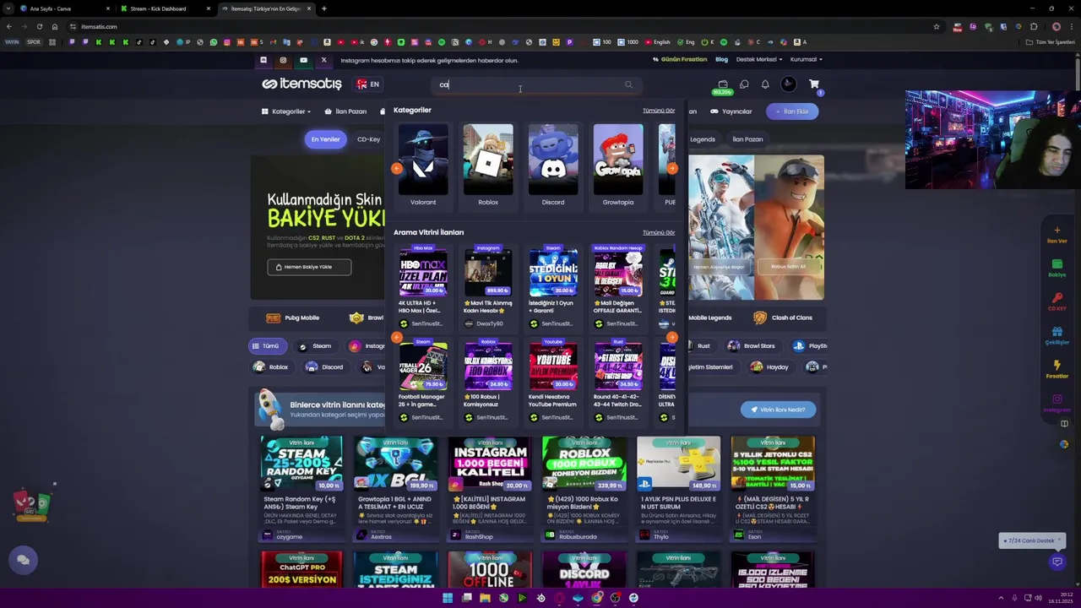Click İlan Ver plus icon in right sidebar
Image resolution: width=1081 pixels, height=608 pixels.
pyautogui.click(x=1057, y=231)
